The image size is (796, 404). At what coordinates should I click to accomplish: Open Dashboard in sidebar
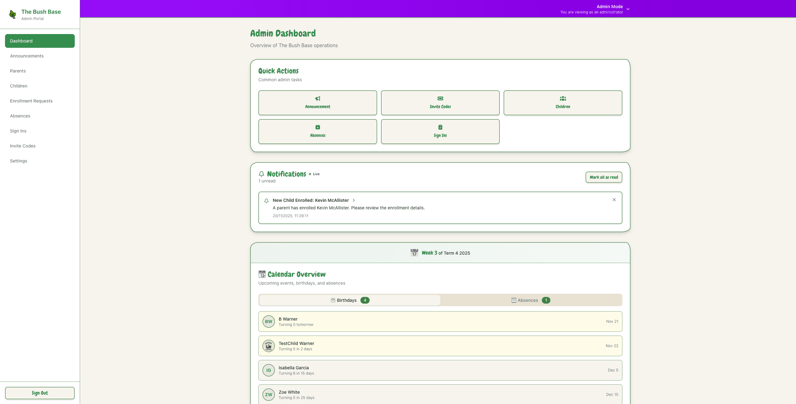click(x=40, y=41)
